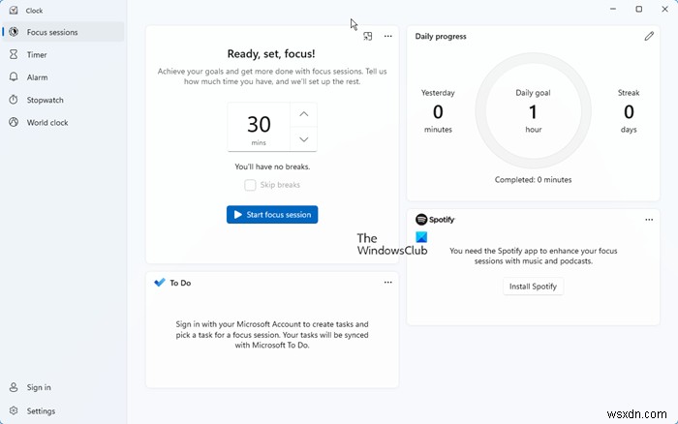Click the Install Spotify button
Viewport: 678px width, 424px height.
click(534, 287)
